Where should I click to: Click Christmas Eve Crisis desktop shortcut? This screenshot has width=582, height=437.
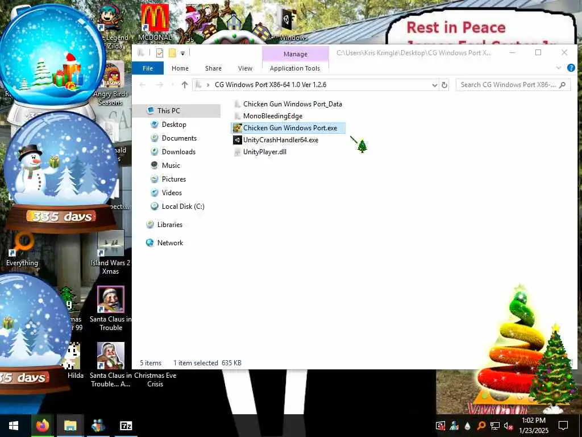tap(155, 380)
